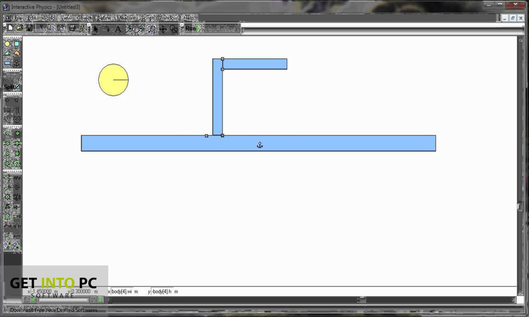This screenshot has width=529, height=317.
Task: Cut selection with the scissors icon
Action: point(41,28)
